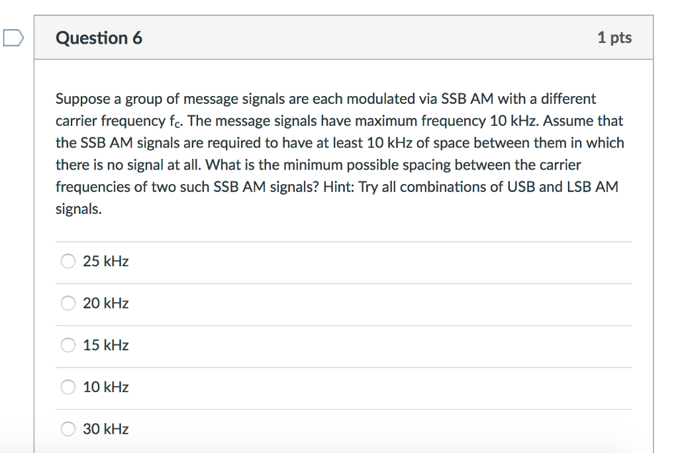Click the 25 kHz answer label text
Image resolution: width=678 pixels, height=453 pixels.
click(x=105, y=261)
